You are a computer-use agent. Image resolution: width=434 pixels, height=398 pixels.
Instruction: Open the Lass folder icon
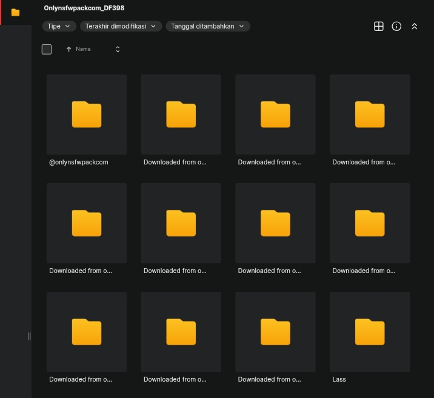tap(370, 331)
